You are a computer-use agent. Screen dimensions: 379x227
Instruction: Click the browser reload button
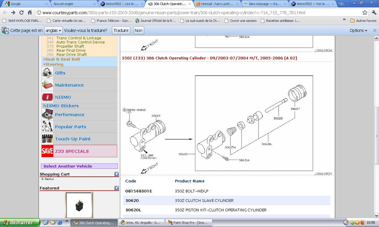tap(21, 13)
